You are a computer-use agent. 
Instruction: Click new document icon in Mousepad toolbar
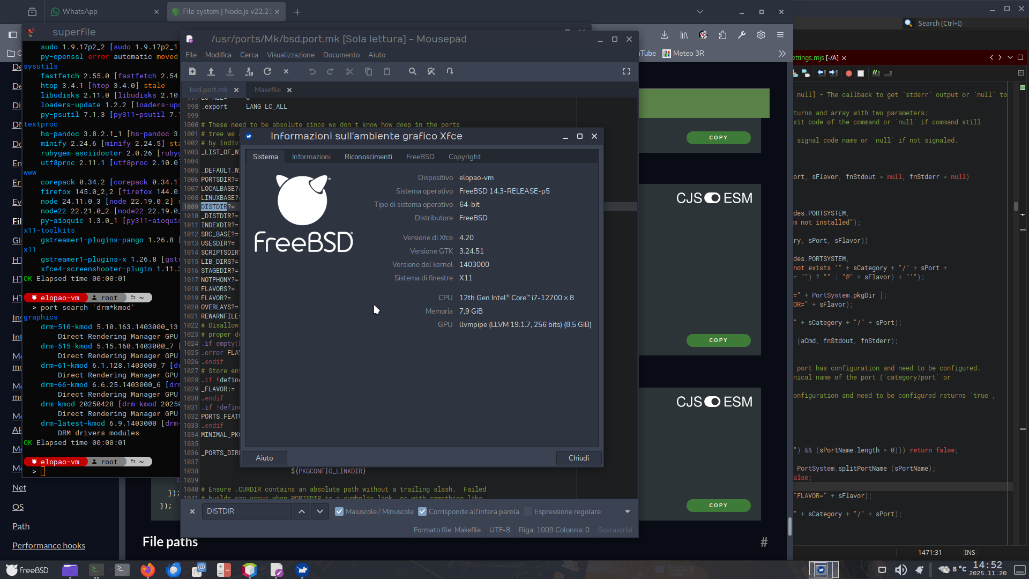(192, 71)
